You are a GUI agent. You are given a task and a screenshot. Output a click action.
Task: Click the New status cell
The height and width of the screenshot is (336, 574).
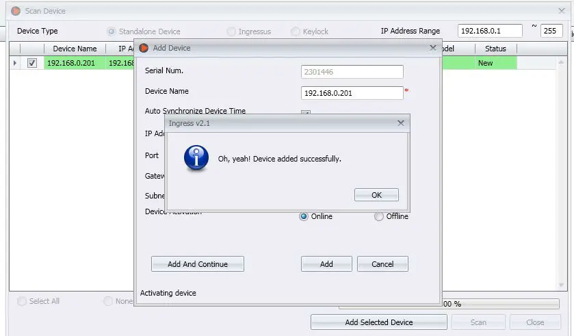[495, 63]
